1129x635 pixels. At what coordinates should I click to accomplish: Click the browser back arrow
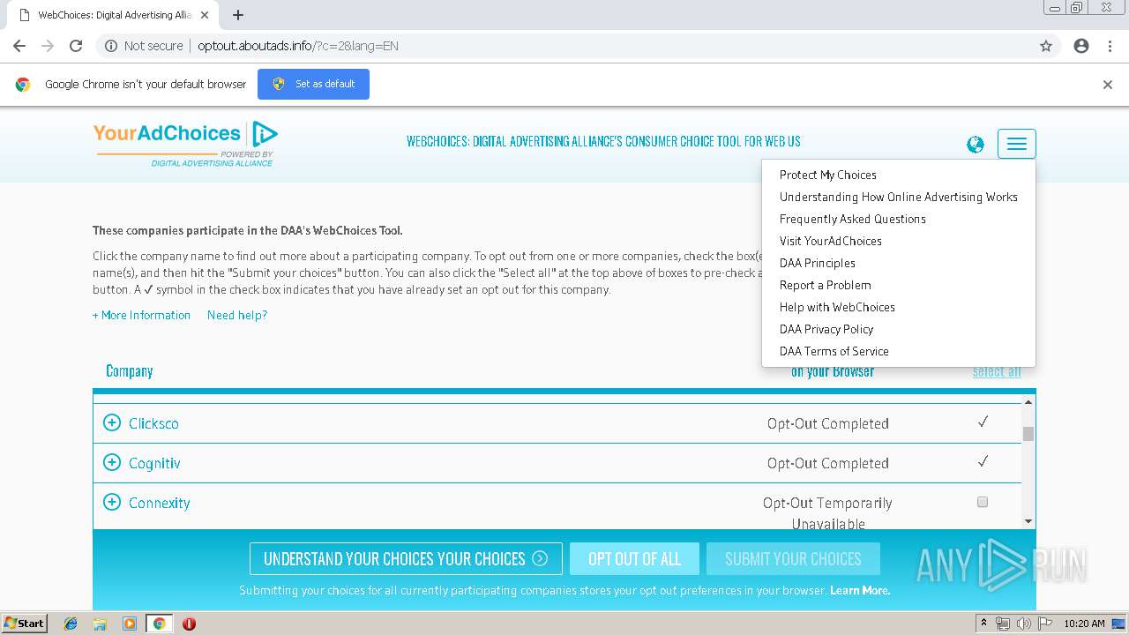tap(19, 46)
